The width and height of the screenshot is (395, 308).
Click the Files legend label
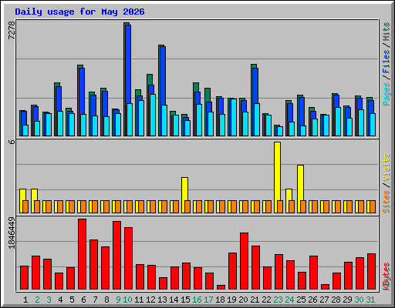[386, 62]
